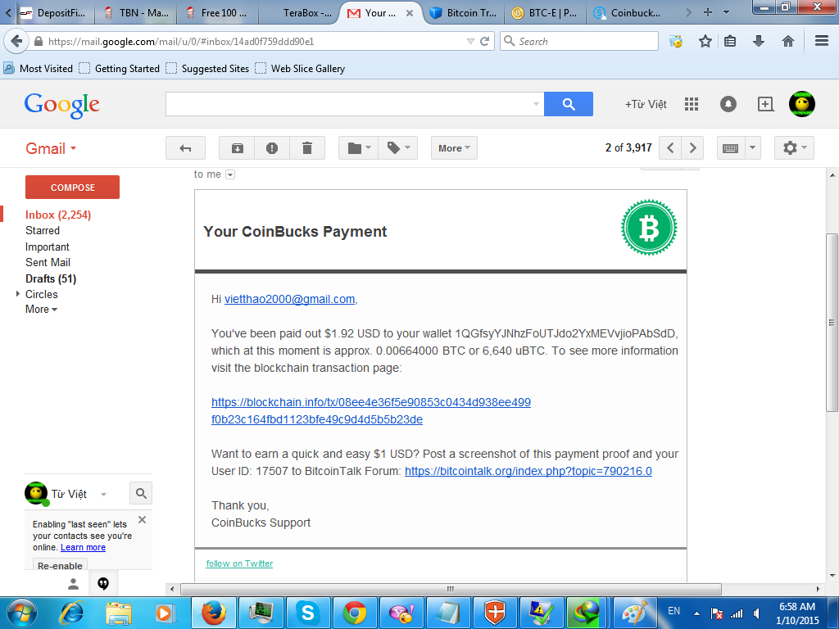Switch to the Bitcoin Tr... tab

(464, 13)
